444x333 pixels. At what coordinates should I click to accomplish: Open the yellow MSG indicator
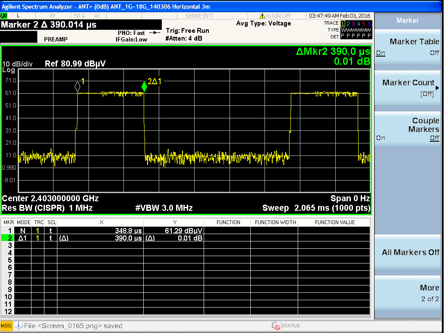click(x=6, y=326)
